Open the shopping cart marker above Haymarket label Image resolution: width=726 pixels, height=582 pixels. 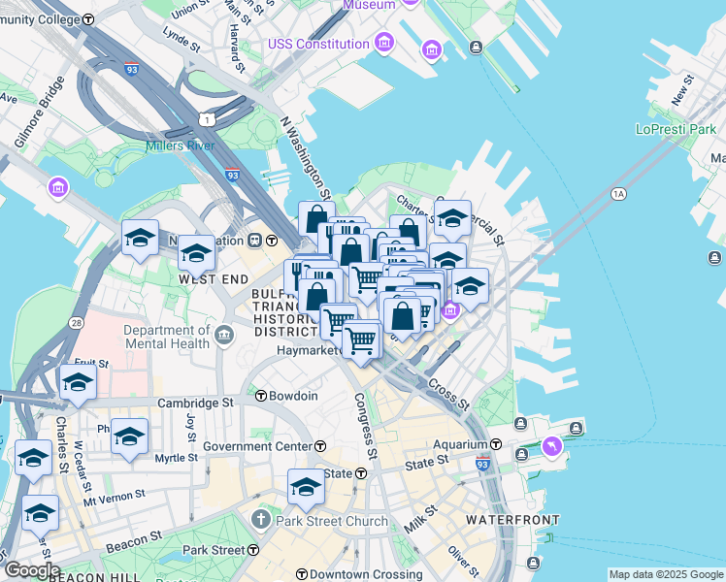click(361, 341)
